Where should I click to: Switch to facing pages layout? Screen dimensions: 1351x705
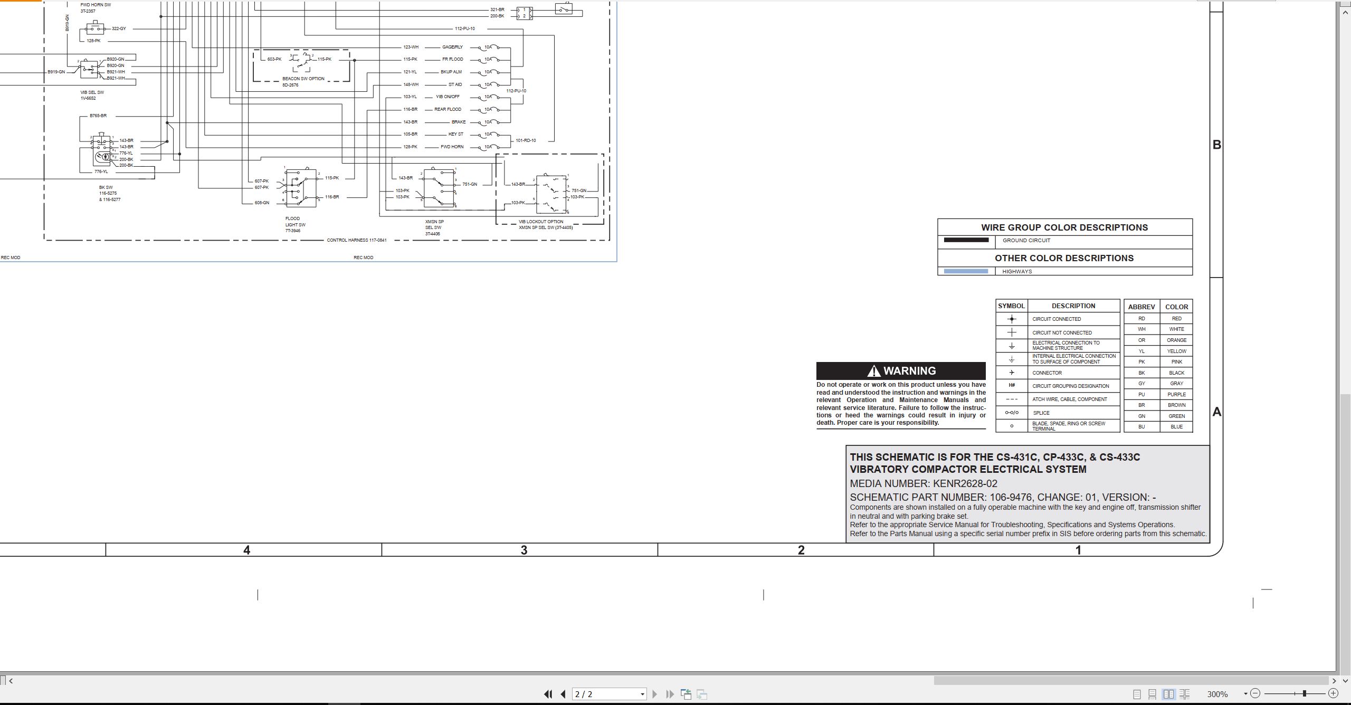coord(1169,694)
